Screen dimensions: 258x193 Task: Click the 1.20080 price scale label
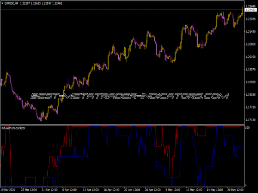[250, 44]
